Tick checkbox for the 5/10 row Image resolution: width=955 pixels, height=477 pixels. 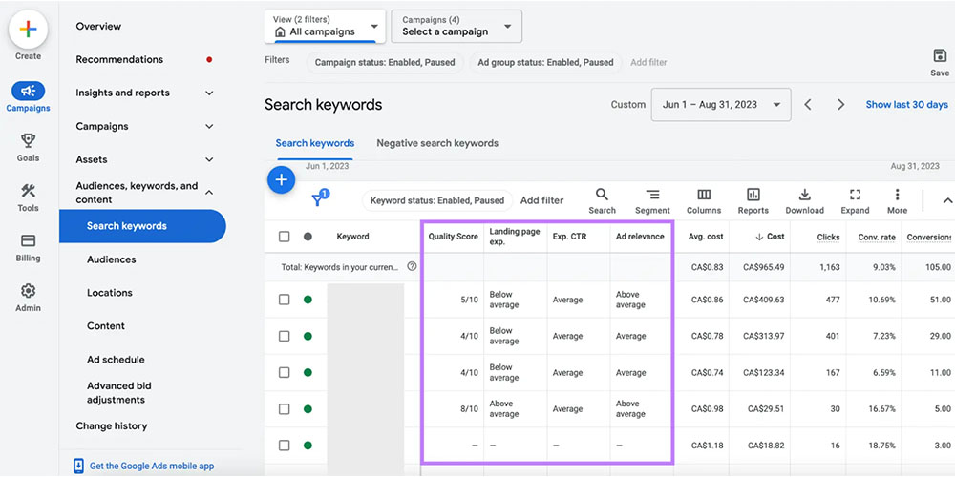pos(284,300)
